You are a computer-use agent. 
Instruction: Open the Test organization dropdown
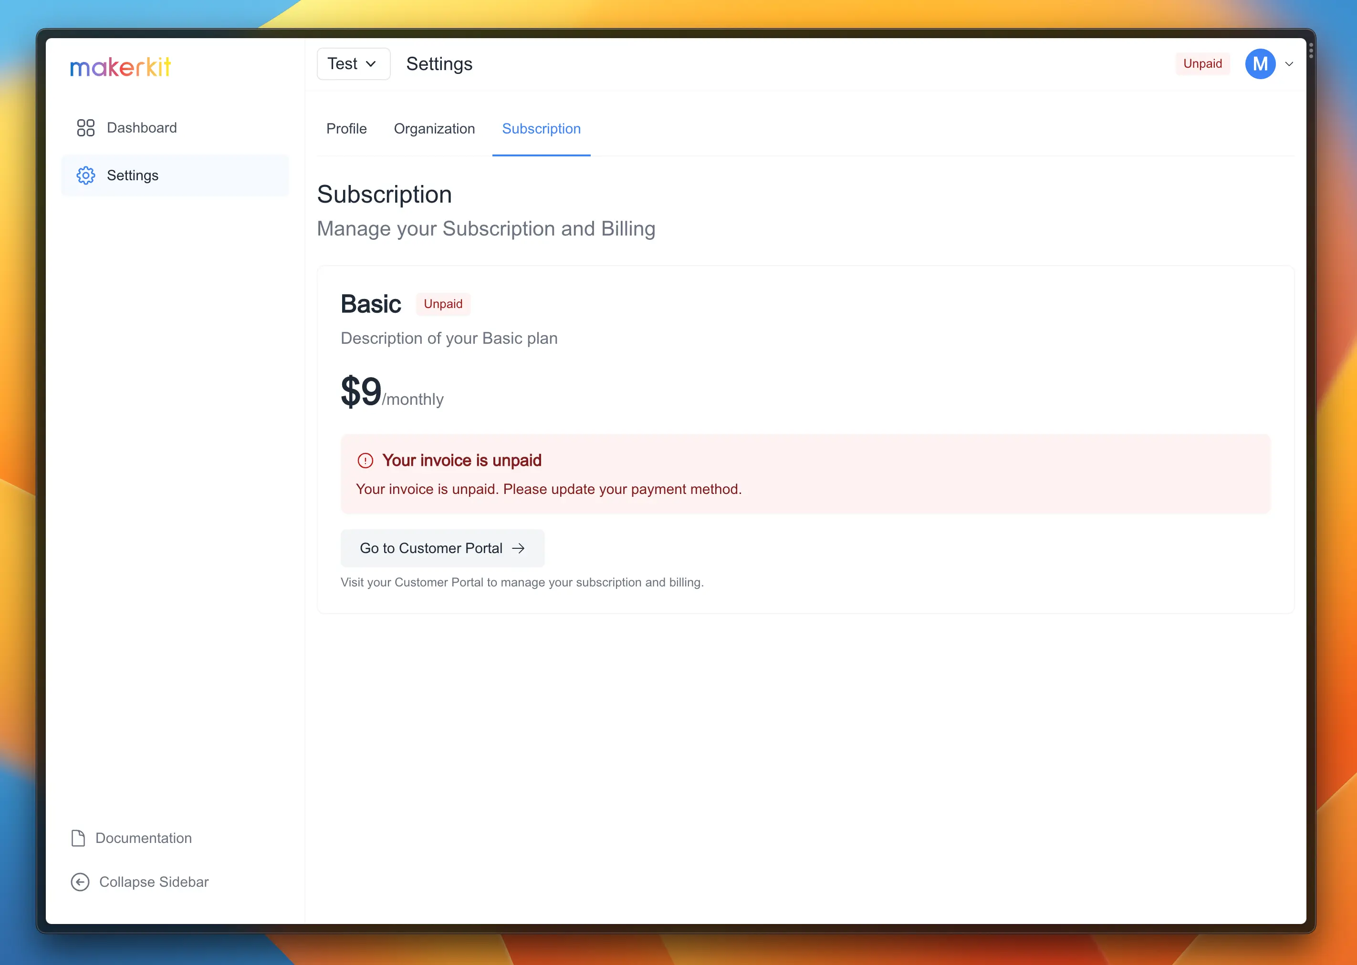point(353,63)
